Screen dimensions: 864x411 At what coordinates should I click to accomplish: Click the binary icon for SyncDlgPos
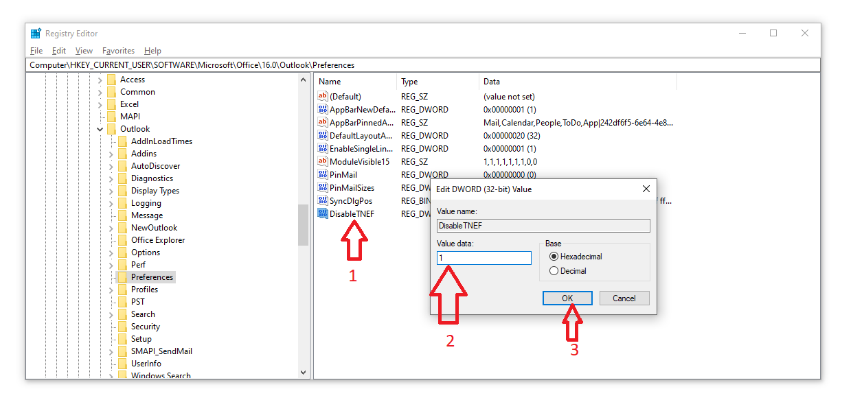[x=323, y=201]
